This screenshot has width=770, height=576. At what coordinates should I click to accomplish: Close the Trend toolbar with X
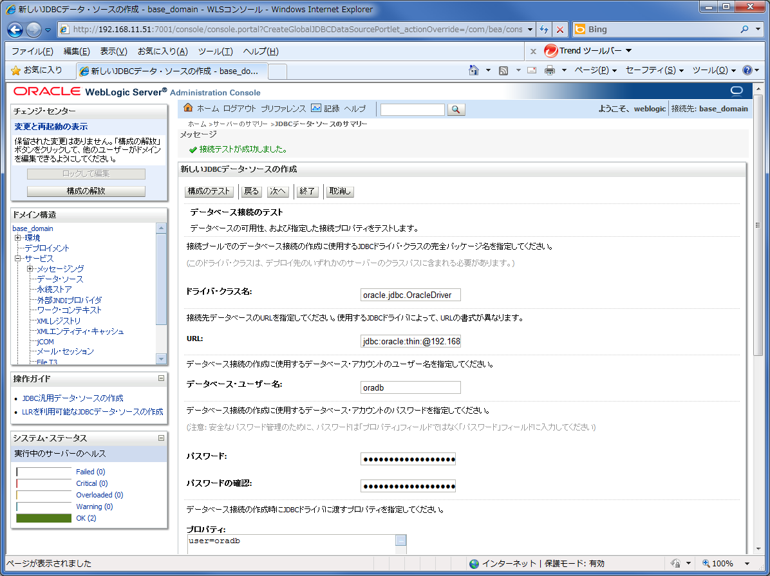[x=533, y=51]
